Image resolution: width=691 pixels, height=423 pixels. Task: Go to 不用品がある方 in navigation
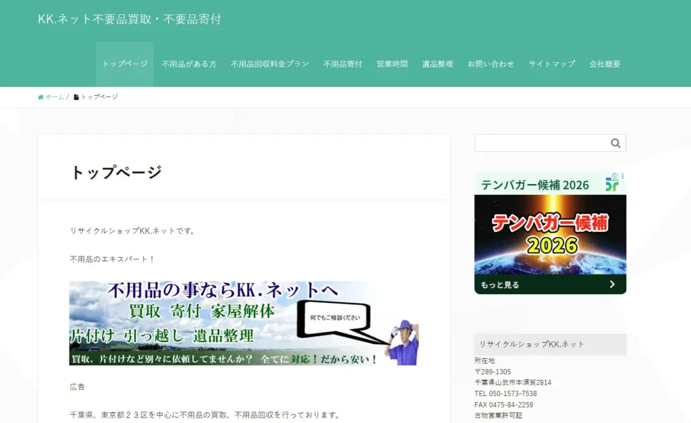coord(189,64)
